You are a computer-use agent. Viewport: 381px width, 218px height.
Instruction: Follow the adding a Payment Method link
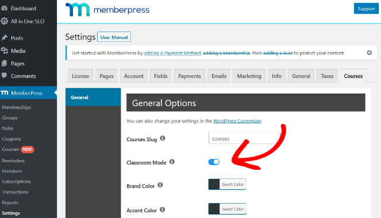pyautogui.click(x=172, y=53)
